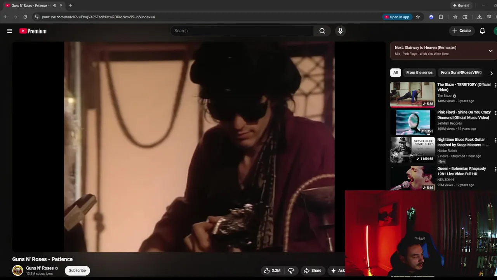The width and height of the screenshot is (497, 280).
Task: Open options for Nighttime Blues video
Action: (x=495, y=140)
